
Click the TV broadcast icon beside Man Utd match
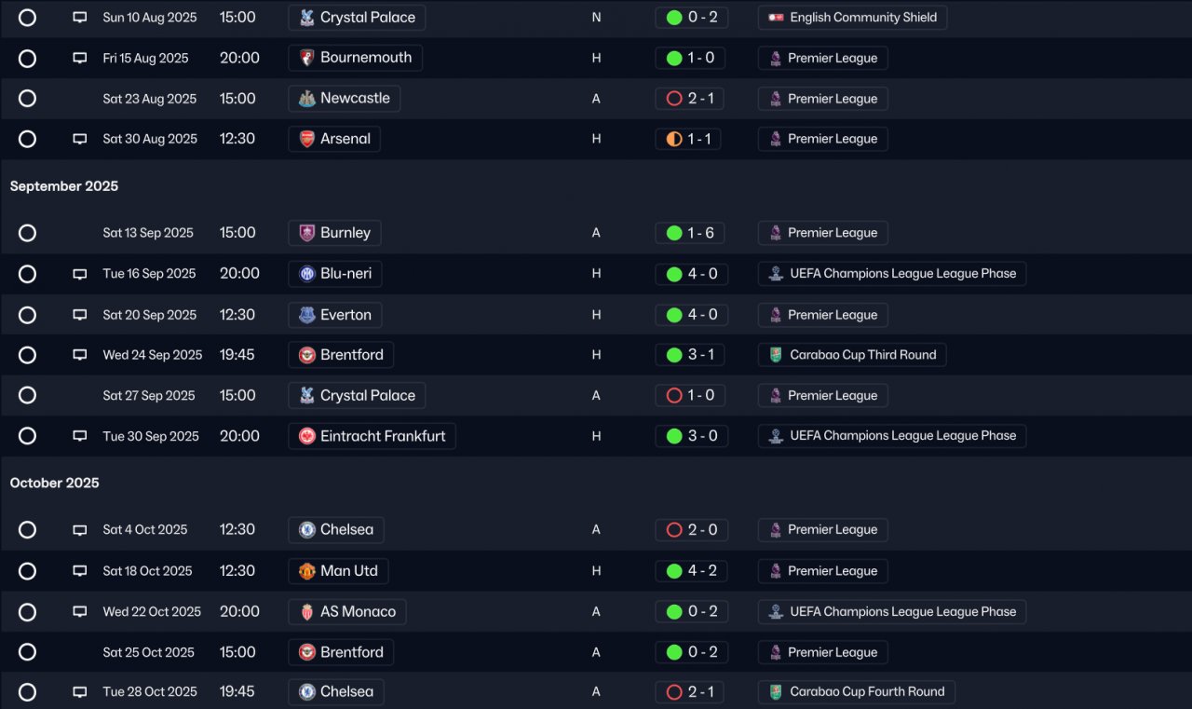tap(80, 571)
